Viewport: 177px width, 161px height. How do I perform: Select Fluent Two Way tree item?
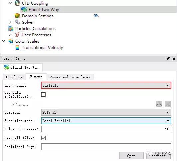point(44,9)
